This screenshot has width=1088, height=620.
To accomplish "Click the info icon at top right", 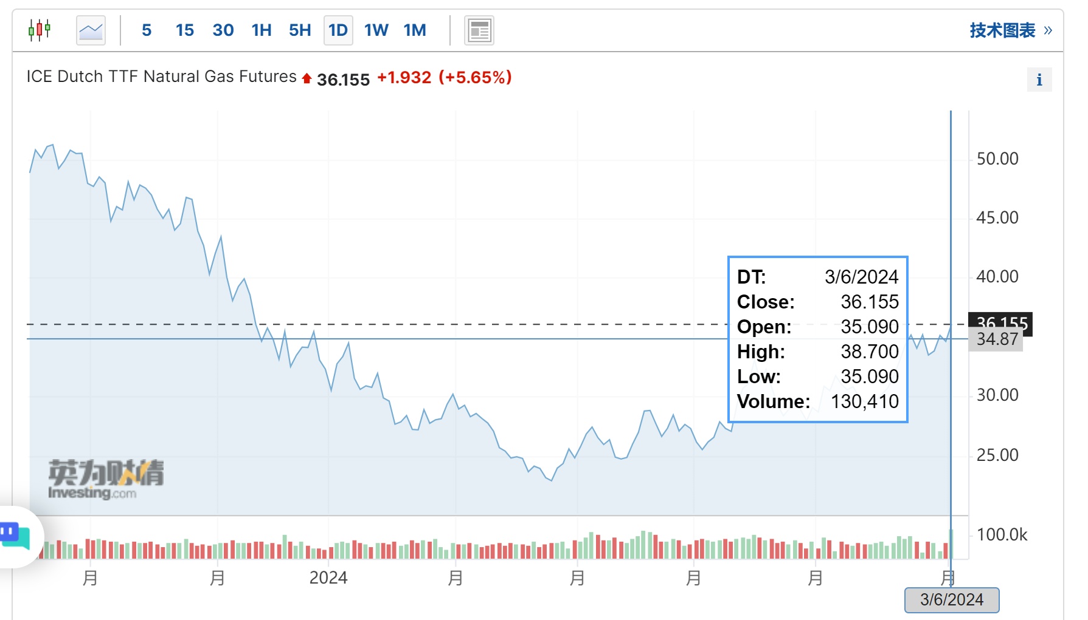I will coord(1039,80).
